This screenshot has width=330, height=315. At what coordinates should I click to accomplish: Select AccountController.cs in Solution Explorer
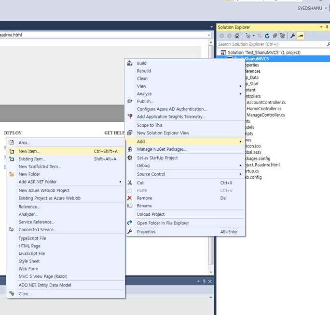266,103
